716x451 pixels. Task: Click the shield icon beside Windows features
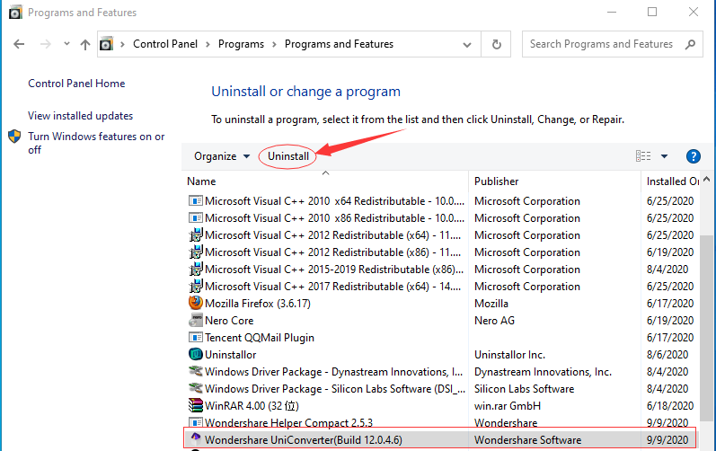click(14, 137)
